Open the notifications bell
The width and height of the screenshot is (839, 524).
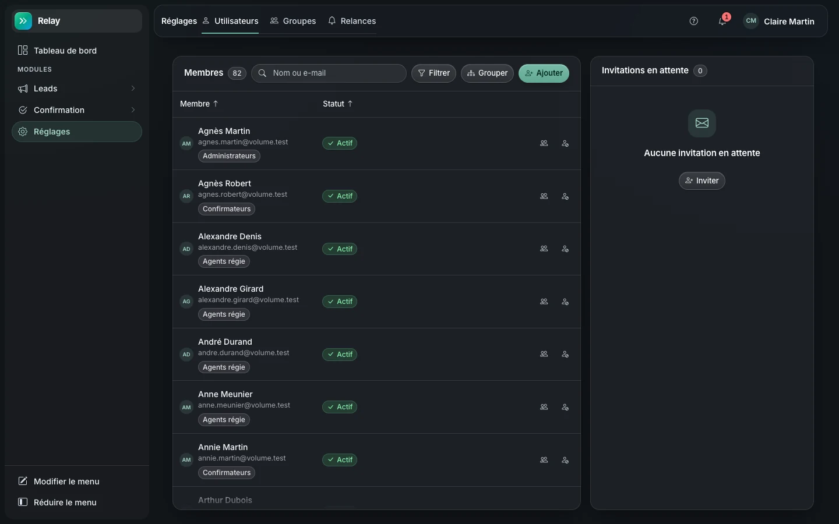[x=722, y=21]
